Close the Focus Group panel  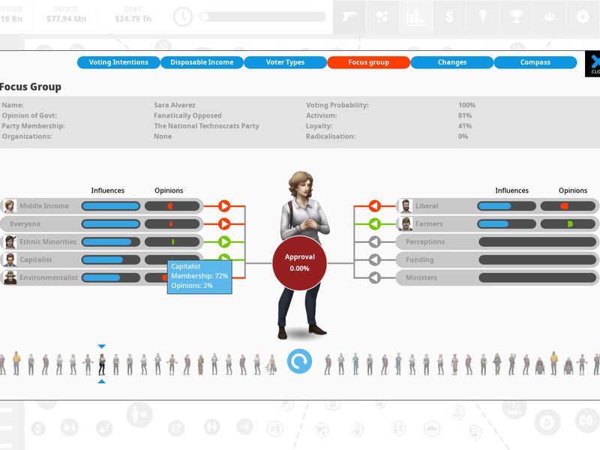click(x=593, y=64)
